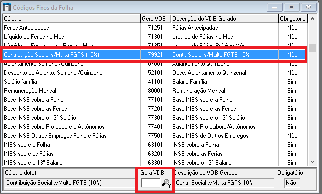Select the row Líquido de Férias no Mês
The width and height of the screenshot is (322, 194).
[155, 37]
